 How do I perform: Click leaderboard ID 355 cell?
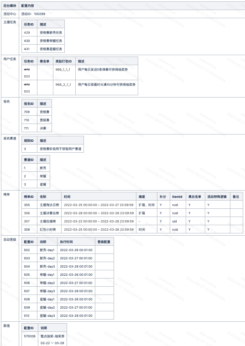point(29,205)
